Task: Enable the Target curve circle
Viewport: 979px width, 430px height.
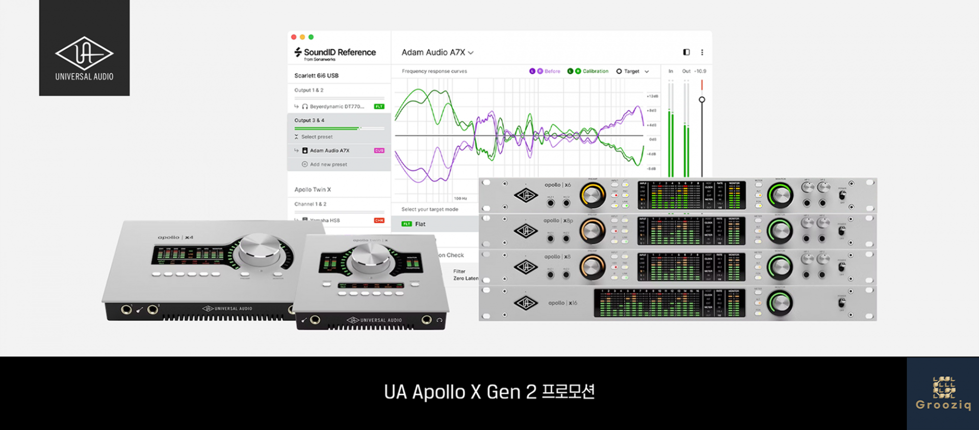Action: (619, 71)
